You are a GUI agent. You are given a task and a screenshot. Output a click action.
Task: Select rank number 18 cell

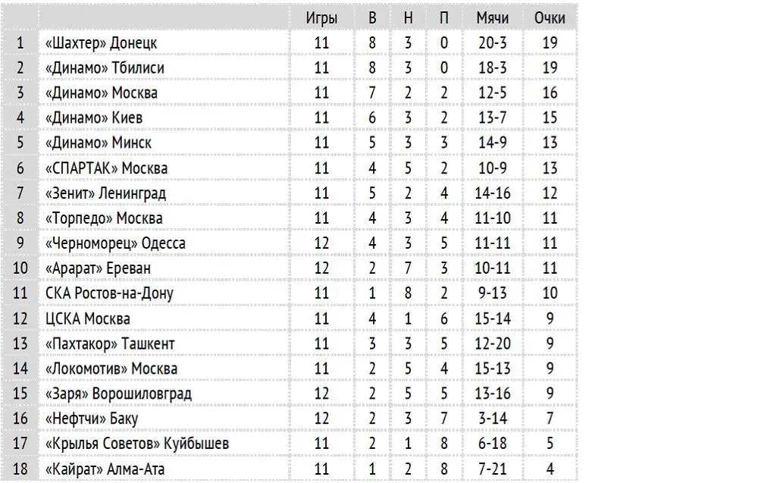click(x=20, y=469)
